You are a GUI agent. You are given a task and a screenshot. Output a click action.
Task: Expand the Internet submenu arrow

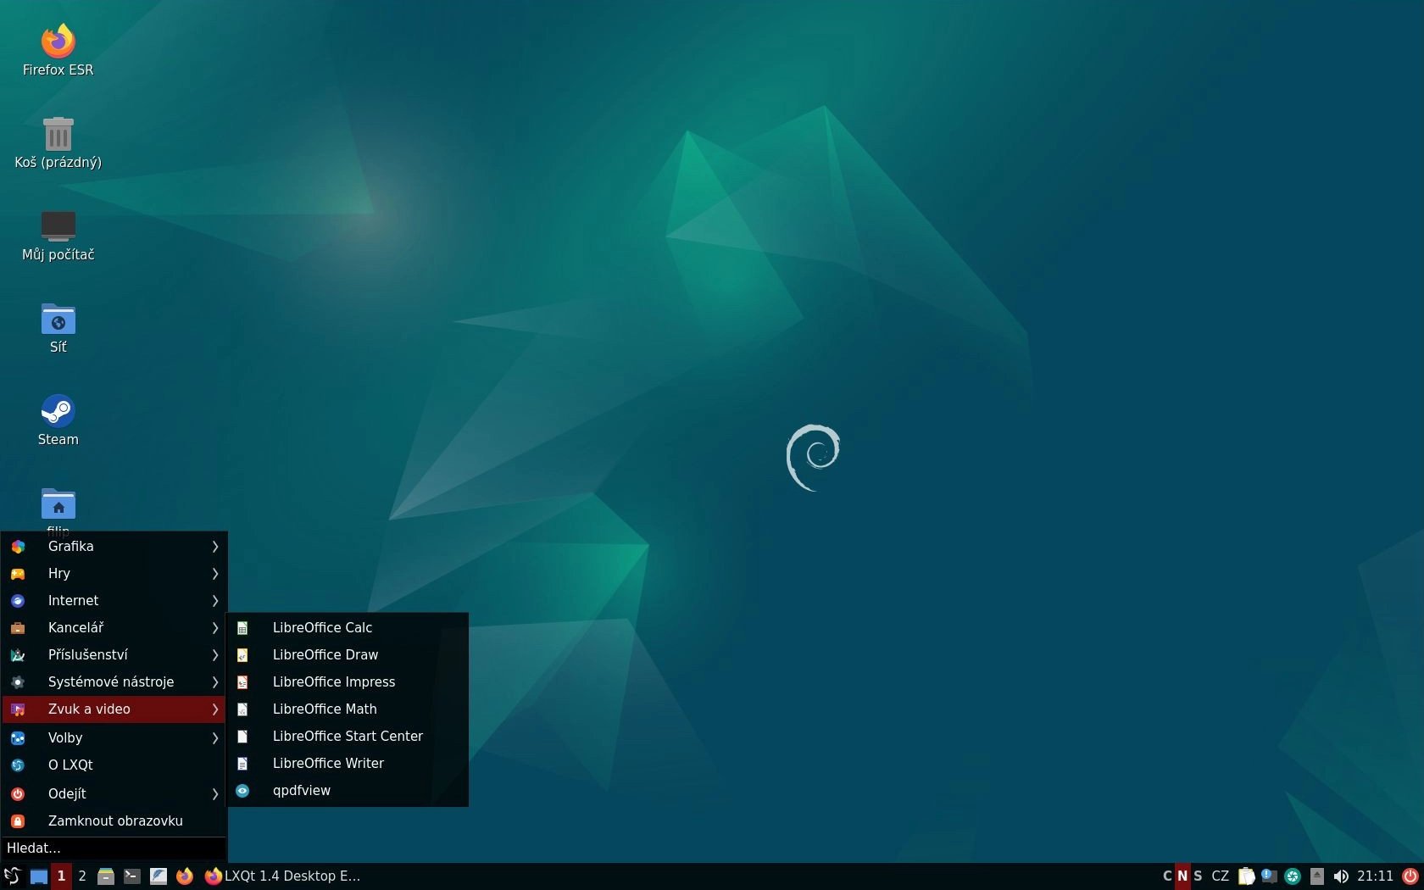coord(215,601)
